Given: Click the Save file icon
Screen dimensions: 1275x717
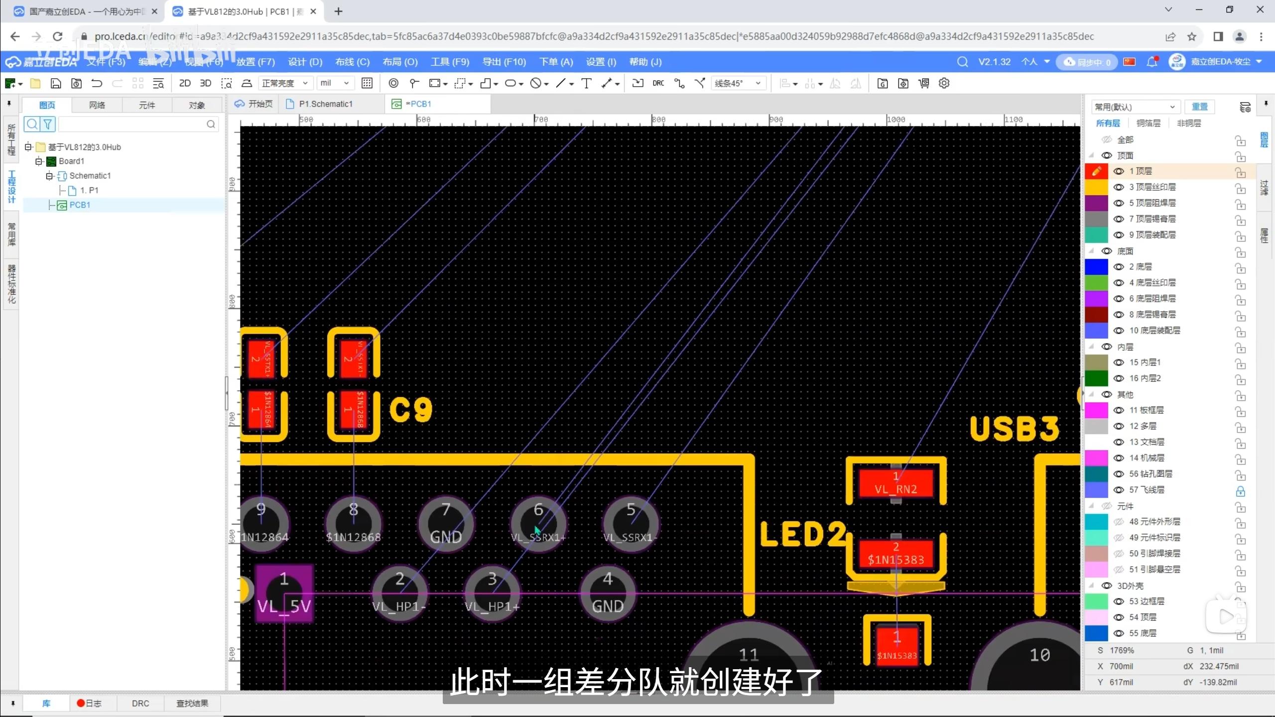Looking at the screenshot, I should click(x=56, y=83).
